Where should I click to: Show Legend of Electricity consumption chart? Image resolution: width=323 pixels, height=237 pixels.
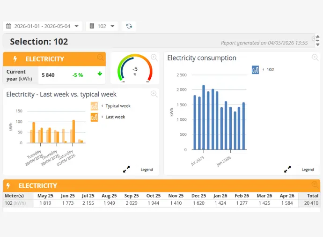308,170
